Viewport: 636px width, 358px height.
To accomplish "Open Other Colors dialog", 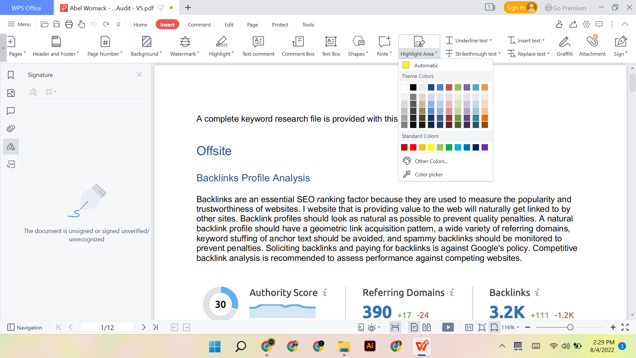I will pyautogui.click(x=431, y=161).
